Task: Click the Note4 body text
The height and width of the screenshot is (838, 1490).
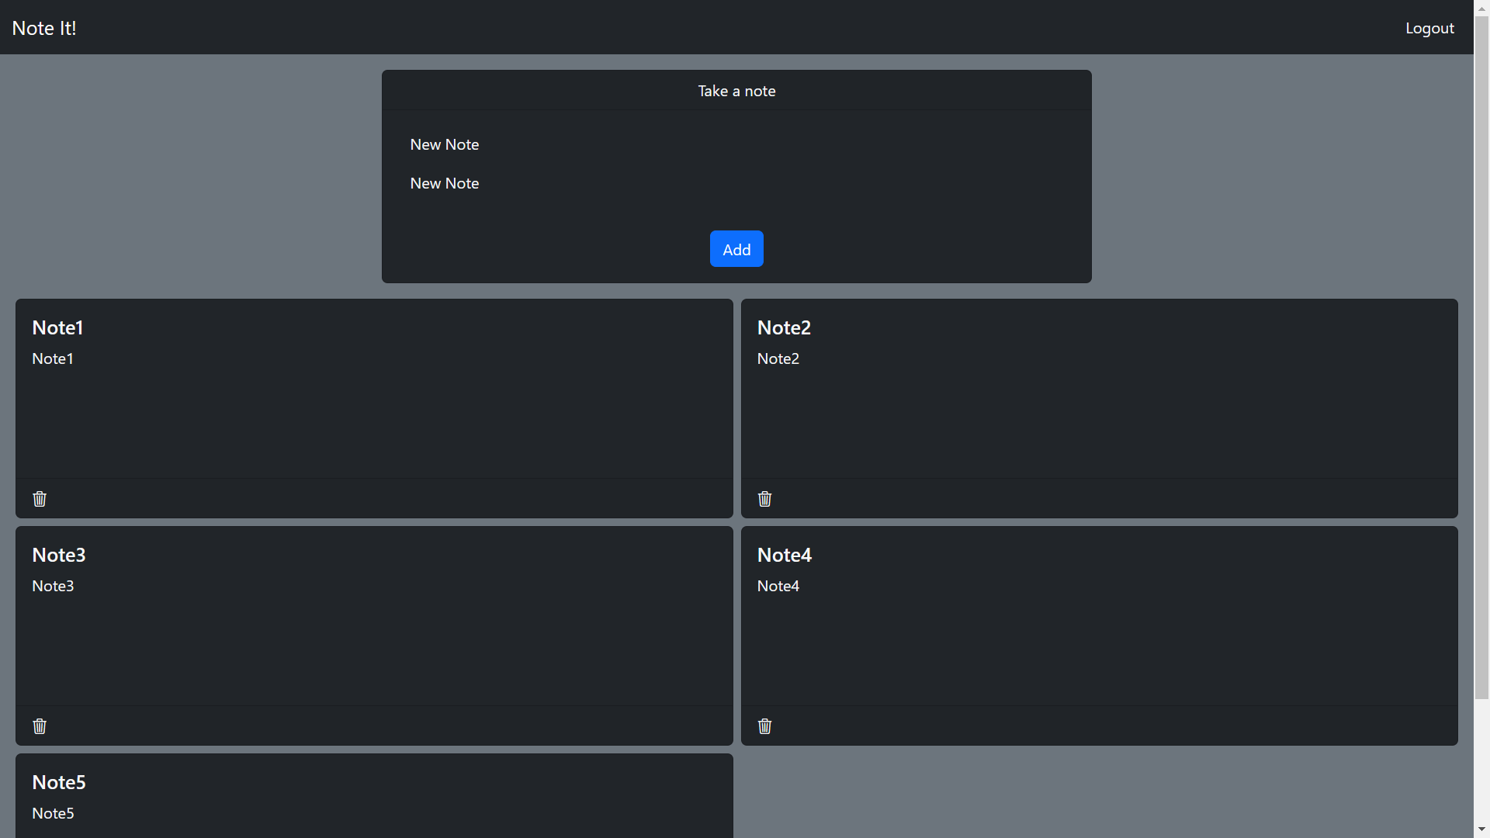Action: (x=778, y=586)
